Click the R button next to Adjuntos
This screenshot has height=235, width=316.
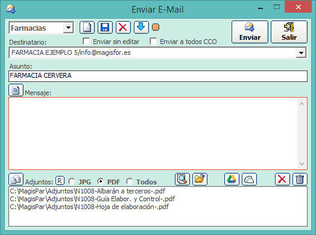60,181
